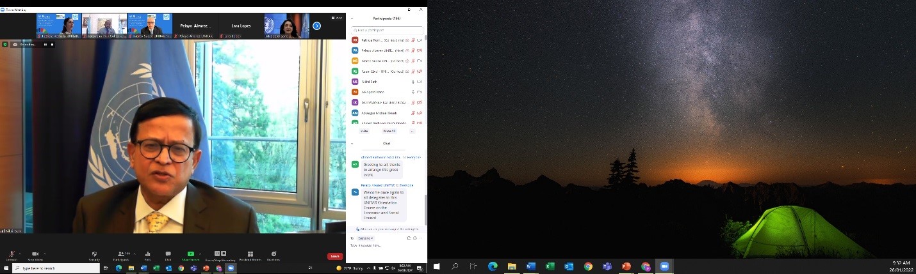
Task: Open the Everyone recipient dropdown in chat
Action: [x=365, y=238]
